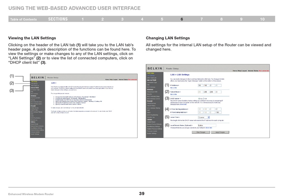Jump to section 4 in the sections bar
This screenshot has height=196, width=282.
coord(142,19)
